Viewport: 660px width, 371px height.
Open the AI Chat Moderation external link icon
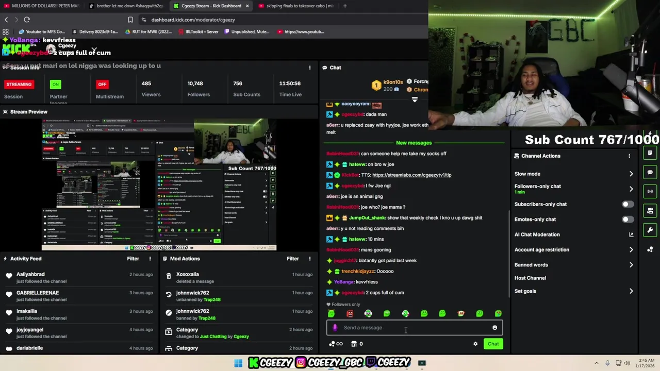pyautogui.click(x=631, y=234)
